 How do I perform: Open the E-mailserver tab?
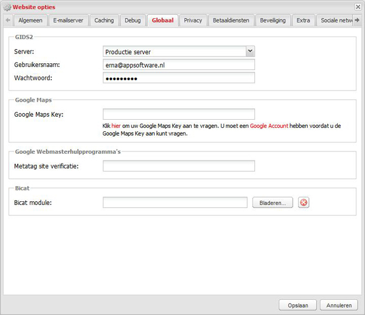pos(68,21)
